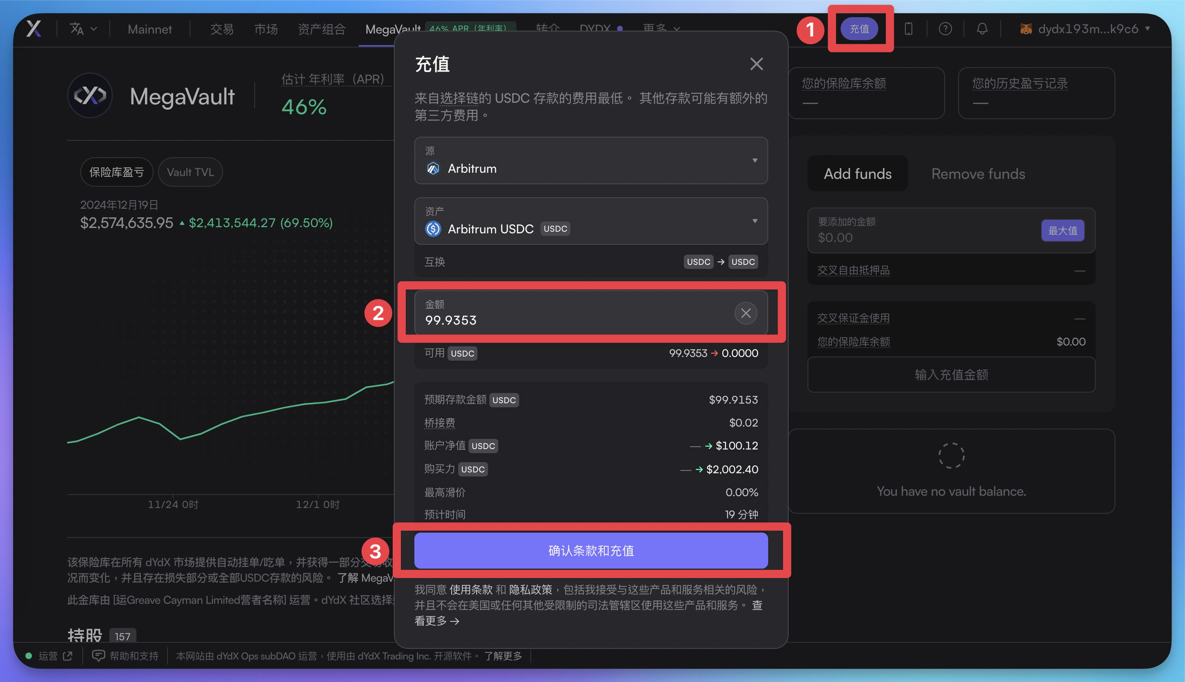
Task: Select the Vault TVL toggle
Action: pos(190,172)
